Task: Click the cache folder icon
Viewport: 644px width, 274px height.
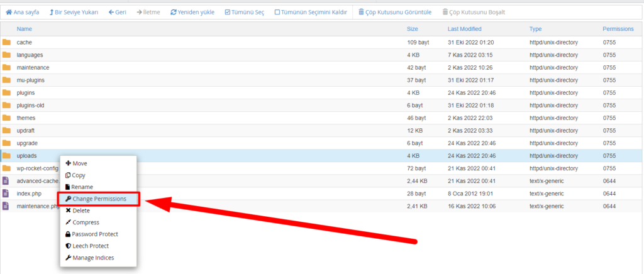Action: 6,42
